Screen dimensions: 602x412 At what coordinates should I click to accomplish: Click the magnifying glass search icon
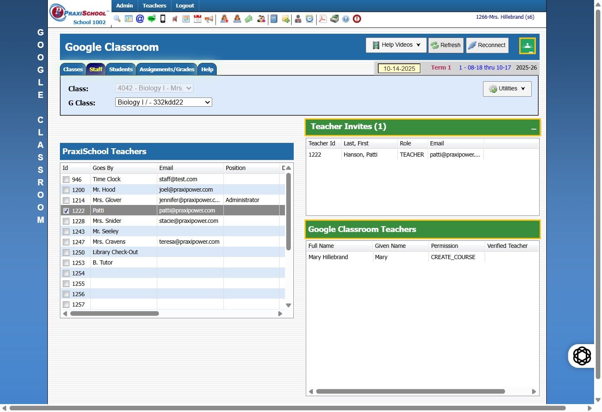click(117, 19)
